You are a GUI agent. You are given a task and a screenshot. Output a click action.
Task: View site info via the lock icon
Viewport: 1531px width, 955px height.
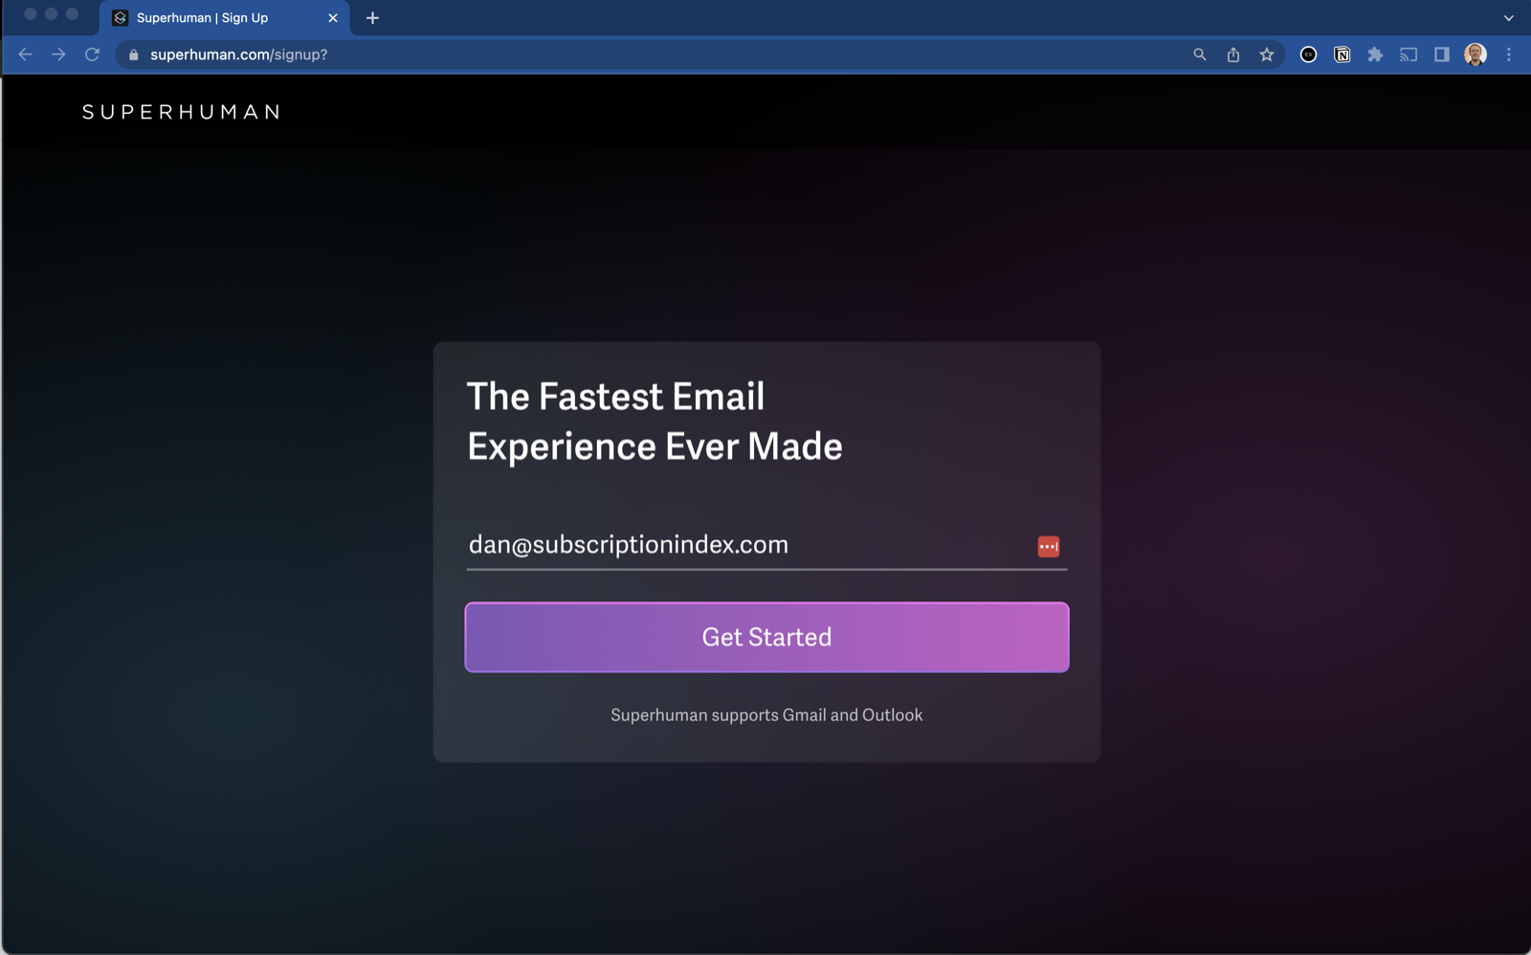pyautogui.click(x=134, y=54)
